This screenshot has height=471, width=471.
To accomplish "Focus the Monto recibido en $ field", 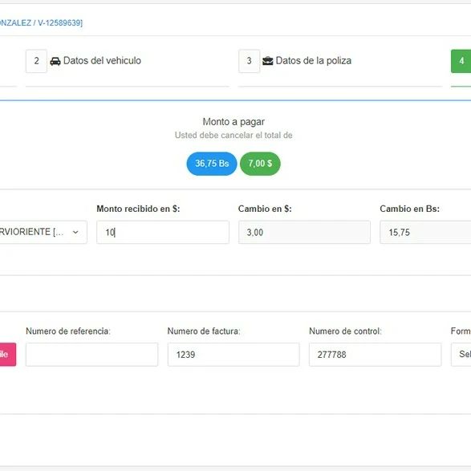I will [x=163, y=232].
